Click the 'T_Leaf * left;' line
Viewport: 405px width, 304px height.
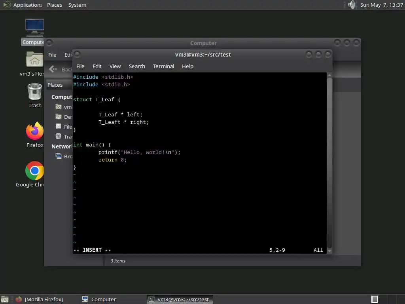(x=120, y=114)
